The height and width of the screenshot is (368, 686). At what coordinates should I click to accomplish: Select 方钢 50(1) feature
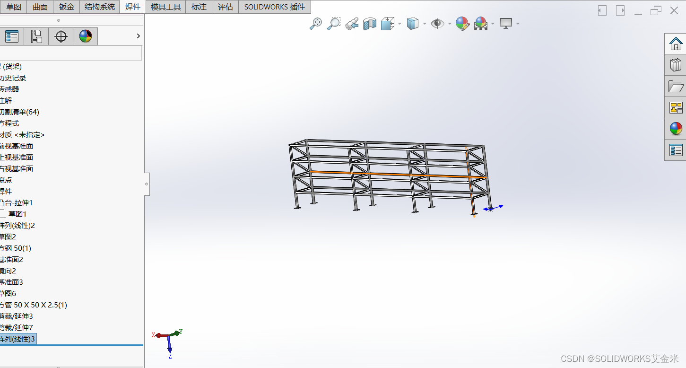tap(16, 248)
